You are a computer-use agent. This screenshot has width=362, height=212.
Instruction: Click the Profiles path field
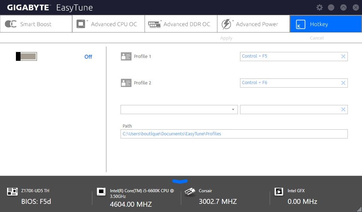pos(234,134)
